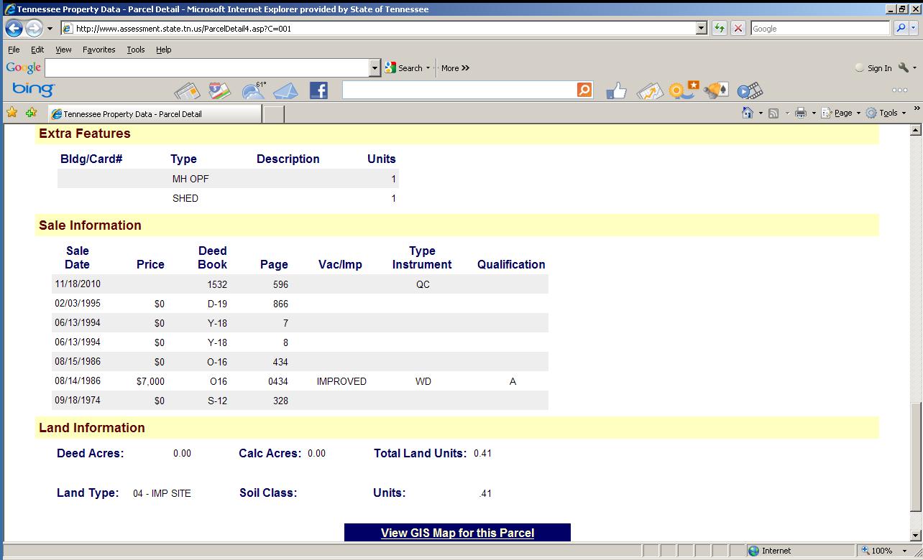Click the Bing bar search input

tap(459, 90)
